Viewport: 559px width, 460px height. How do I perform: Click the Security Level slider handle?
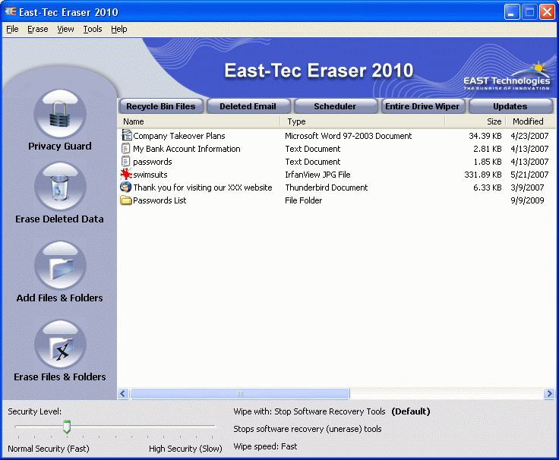coord(67,427)
